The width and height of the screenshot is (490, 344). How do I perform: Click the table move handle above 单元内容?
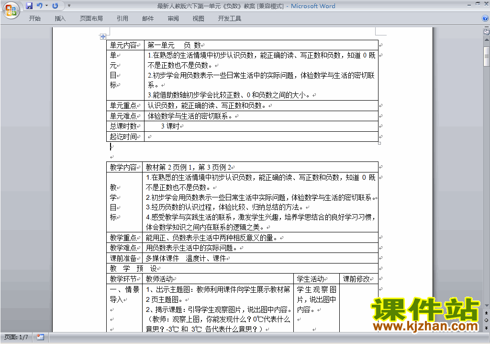pos(103,36)
